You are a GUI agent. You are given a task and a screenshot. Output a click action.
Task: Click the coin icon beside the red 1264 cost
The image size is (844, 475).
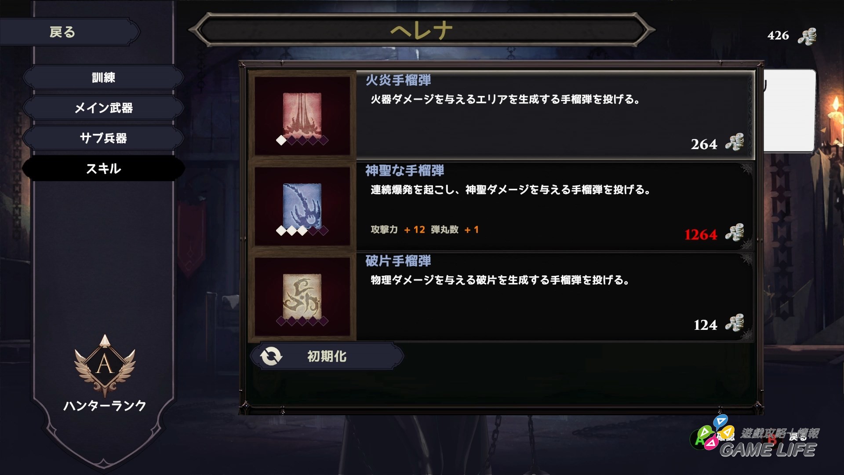[x=735, y=233]
